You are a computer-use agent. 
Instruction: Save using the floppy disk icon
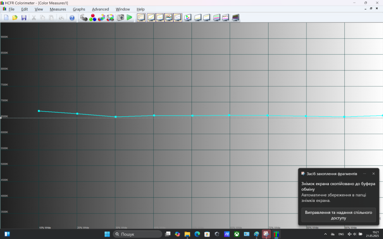pos(24,18)
